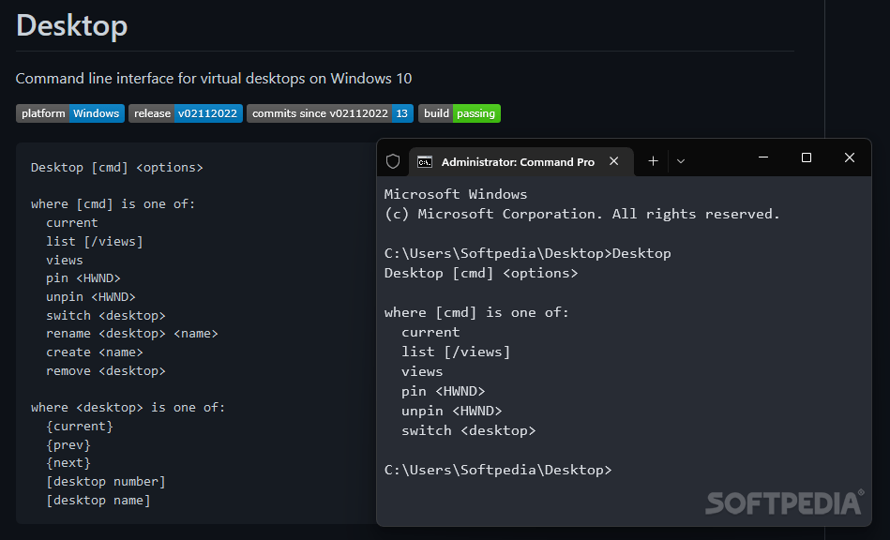Screen dimensions: 890x540
Task: Click '[desktop number]' in the README
Action: 106,482
